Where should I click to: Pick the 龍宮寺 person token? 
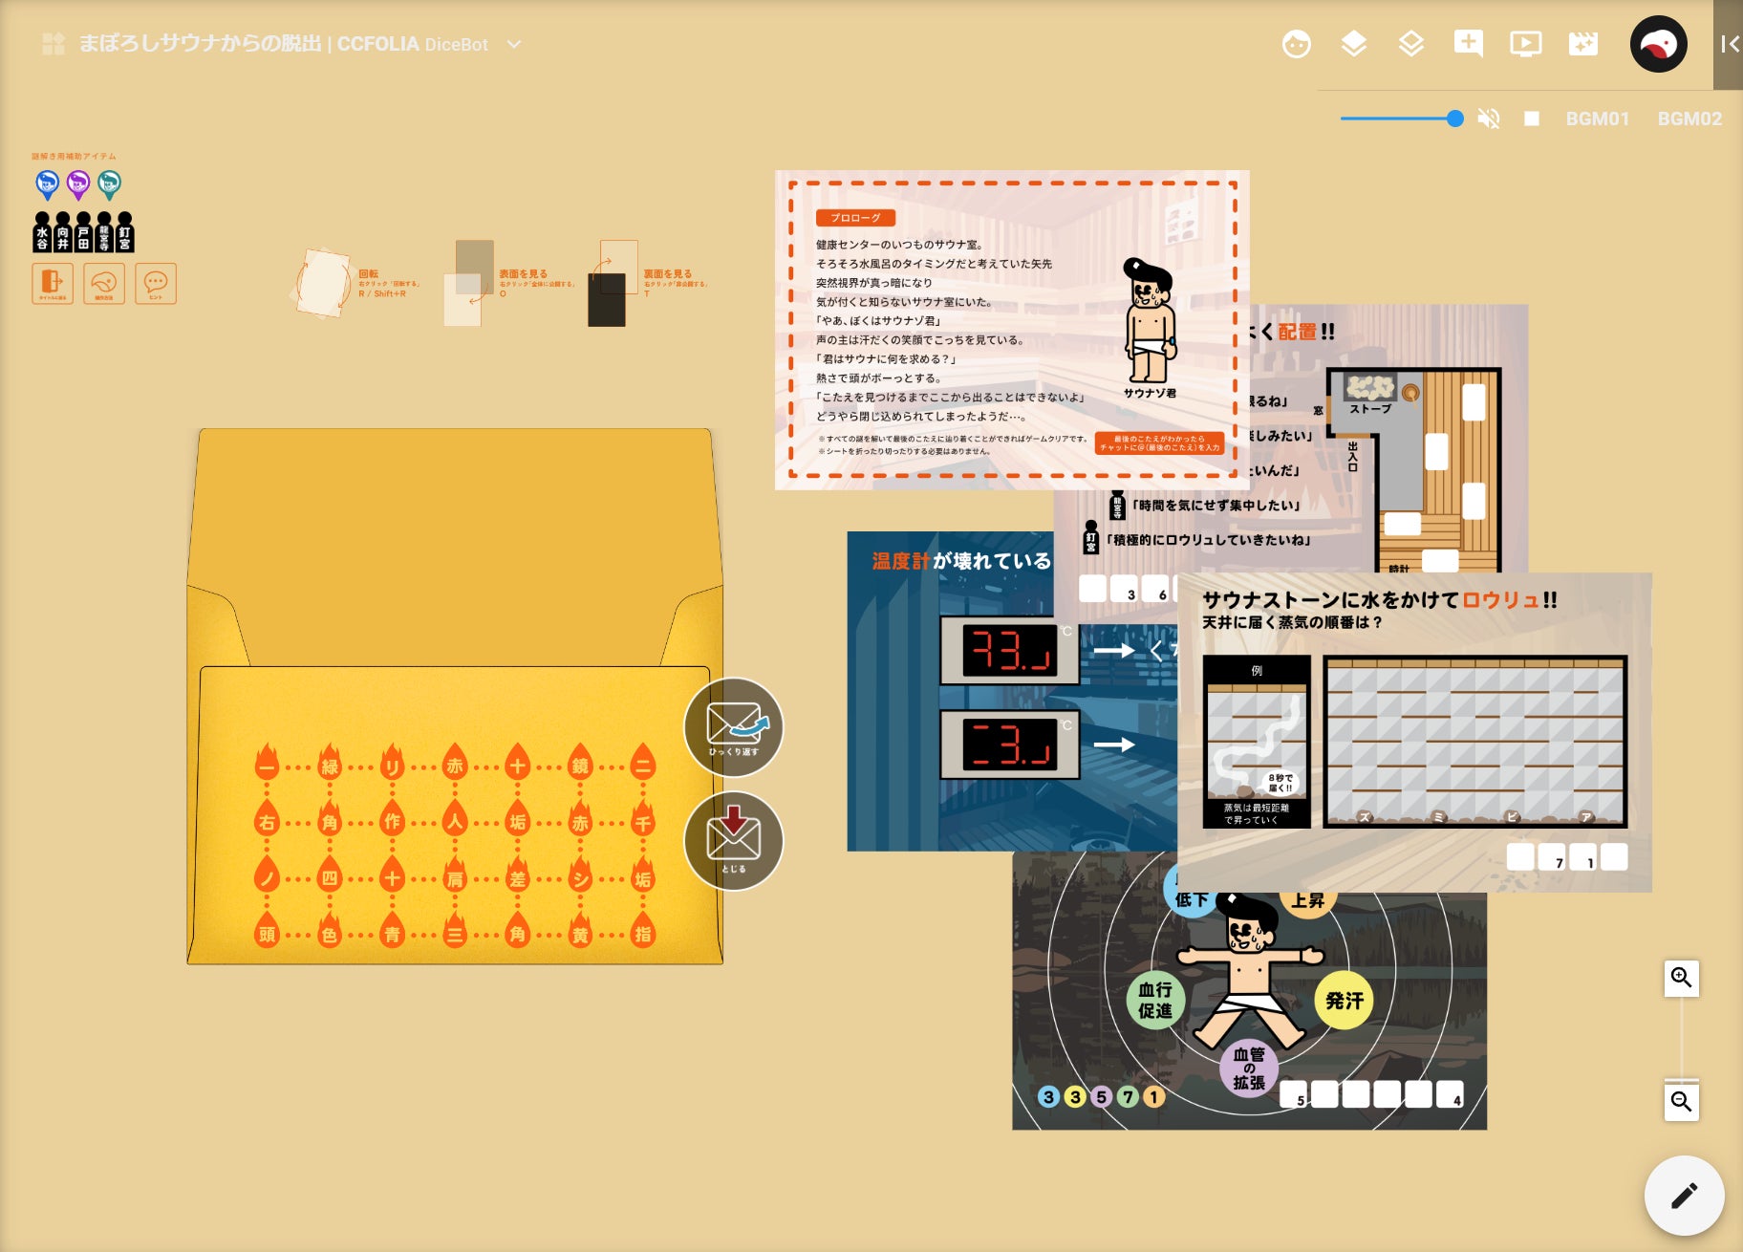pos(104,232)
